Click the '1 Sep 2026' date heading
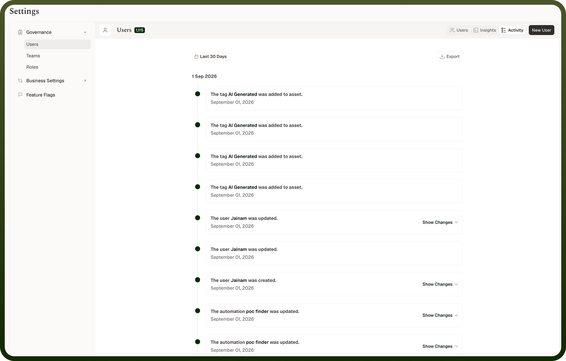566x361 pixels. pyautogui.click(x=204, y=76)
